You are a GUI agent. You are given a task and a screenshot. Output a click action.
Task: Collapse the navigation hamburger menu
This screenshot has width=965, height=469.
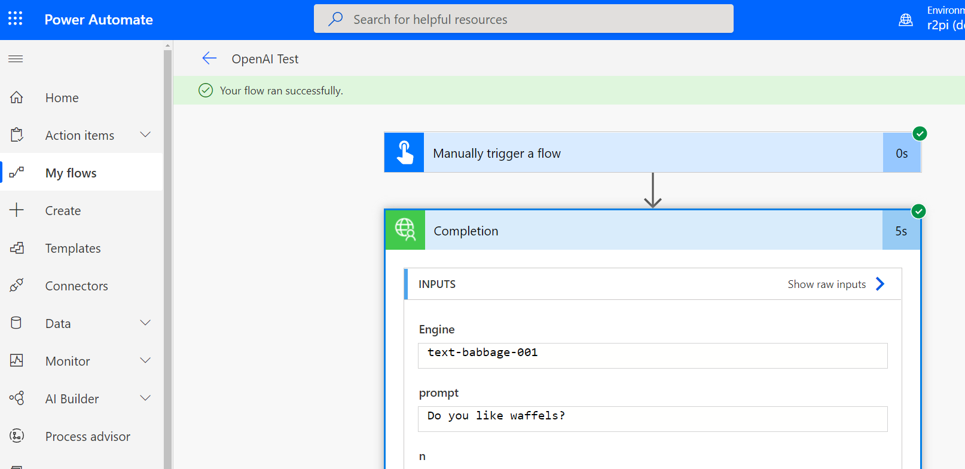point(16,59)
